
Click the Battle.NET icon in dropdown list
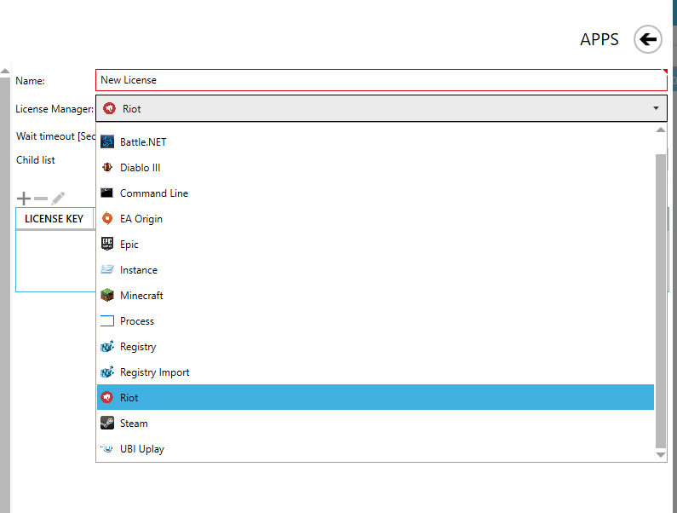(x=107, y=141)
